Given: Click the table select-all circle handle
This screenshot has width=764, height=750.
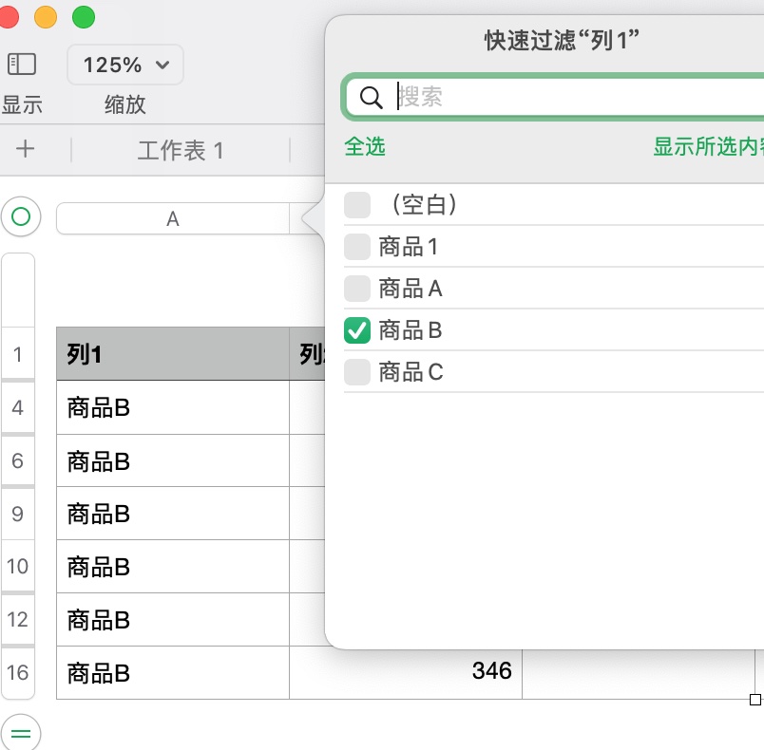Looking at the screenshot, I should point(20,217).
